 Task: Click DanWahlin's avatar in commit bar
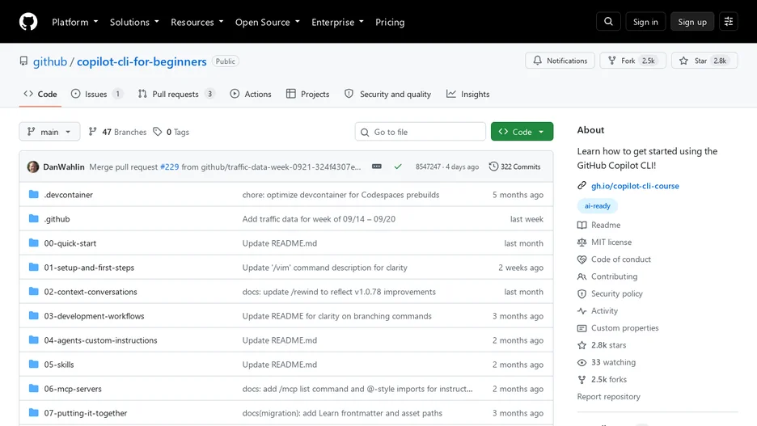(33, 167)
